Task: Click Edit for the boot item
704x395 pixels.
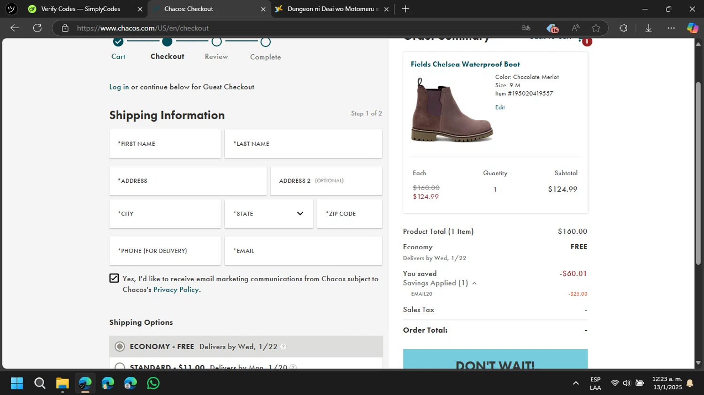Action: point(500,107)
